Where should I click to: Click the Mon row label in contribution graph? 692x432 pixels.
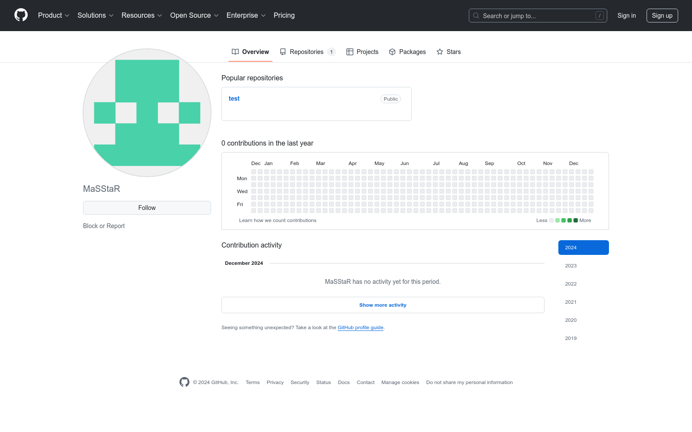[242, 178]
